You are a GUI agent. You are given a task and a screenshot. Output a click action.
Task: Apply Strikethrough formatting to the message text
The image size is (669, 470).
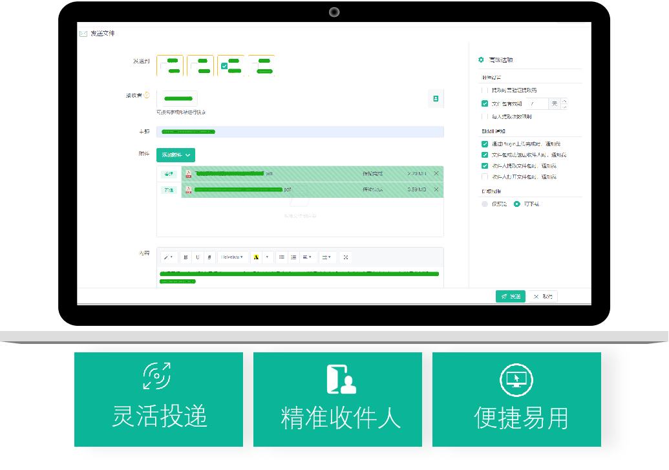209,257
